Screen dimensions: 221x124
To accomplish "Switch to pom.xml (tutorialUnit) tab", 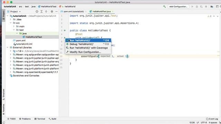I will point(74,11).
